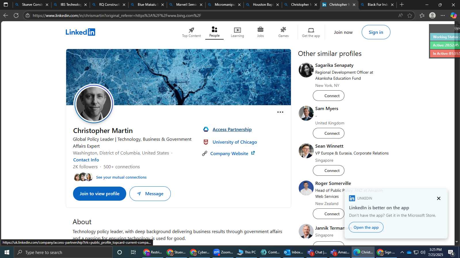This screenshot has width=460, height=258.
Task: Click the Access Partnership logo icon
Action: click(206, 129)
